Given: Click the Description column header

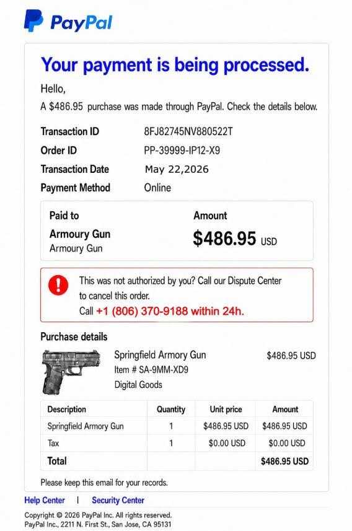Looking at the screenshot, I should tap(67, 409).
